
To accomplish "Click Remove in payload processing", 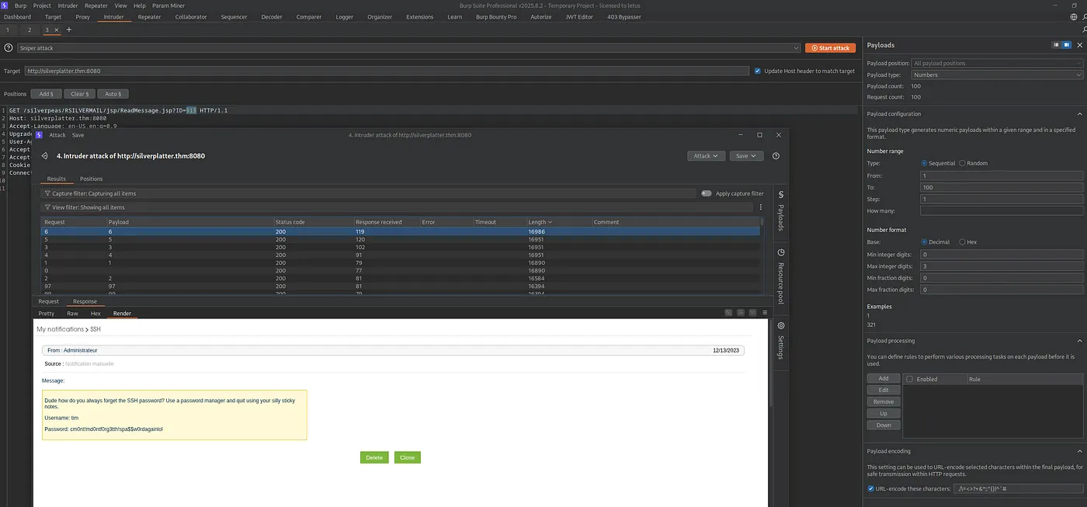I will point(884,401).
